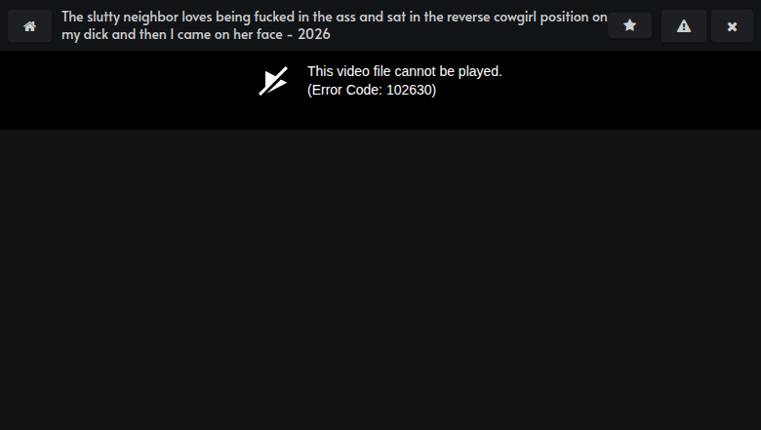Image resolution: width=761 pixels, height=430 pixels.
Task: Click the '2026' year in the title
Action: coord(314,34)
